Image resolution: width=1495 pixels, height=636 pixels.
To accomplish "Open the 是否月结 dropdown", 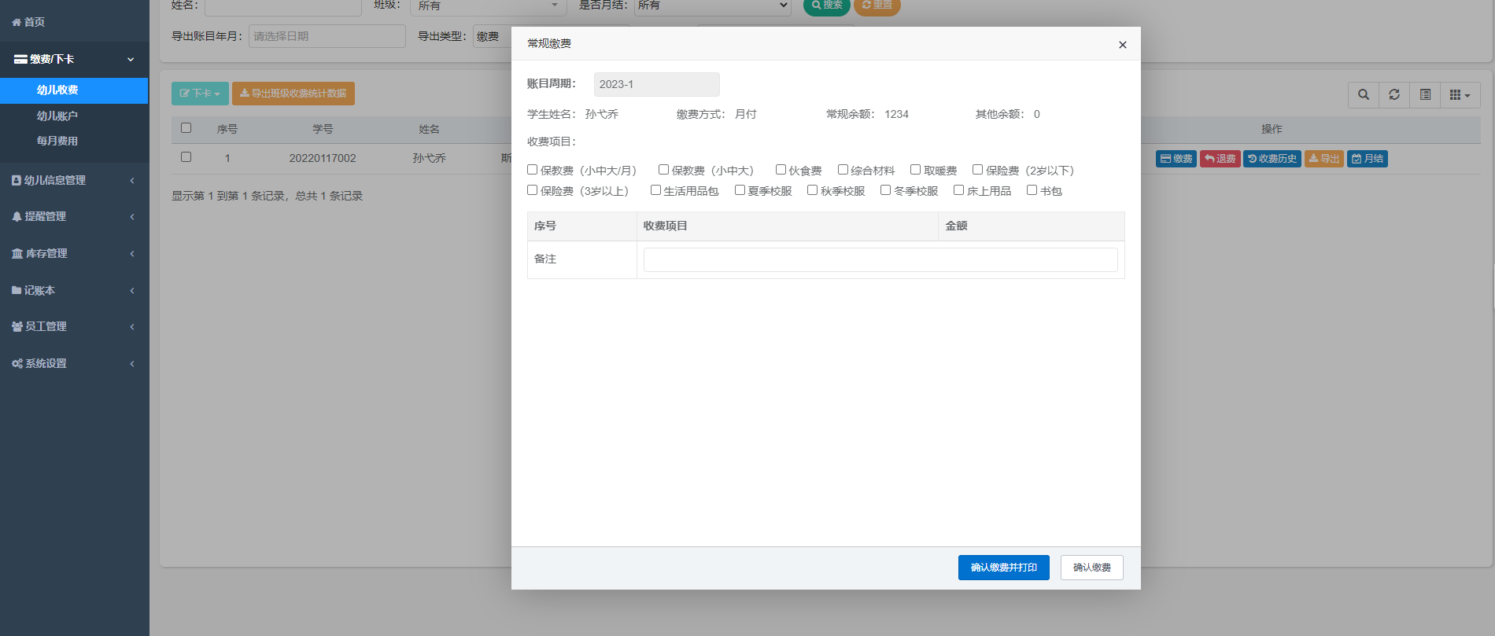I will 713,6.
